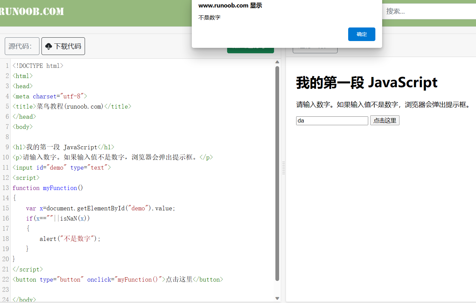The height and width of the screenshot is (303, 476).
Task: Click the 点击这里 button in preview
Action: [x=385, y=120]
